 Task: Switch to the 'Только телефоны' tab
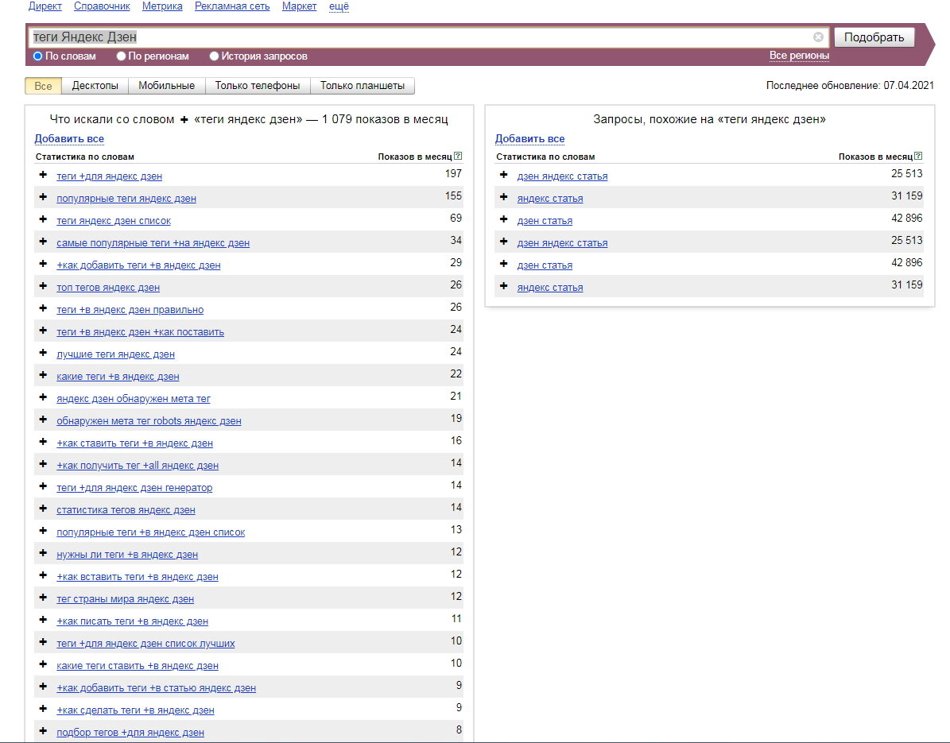point(258,86)
